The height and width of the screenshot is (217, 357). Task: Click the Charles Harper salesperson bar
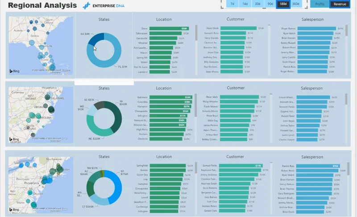[x=307, y=140]
